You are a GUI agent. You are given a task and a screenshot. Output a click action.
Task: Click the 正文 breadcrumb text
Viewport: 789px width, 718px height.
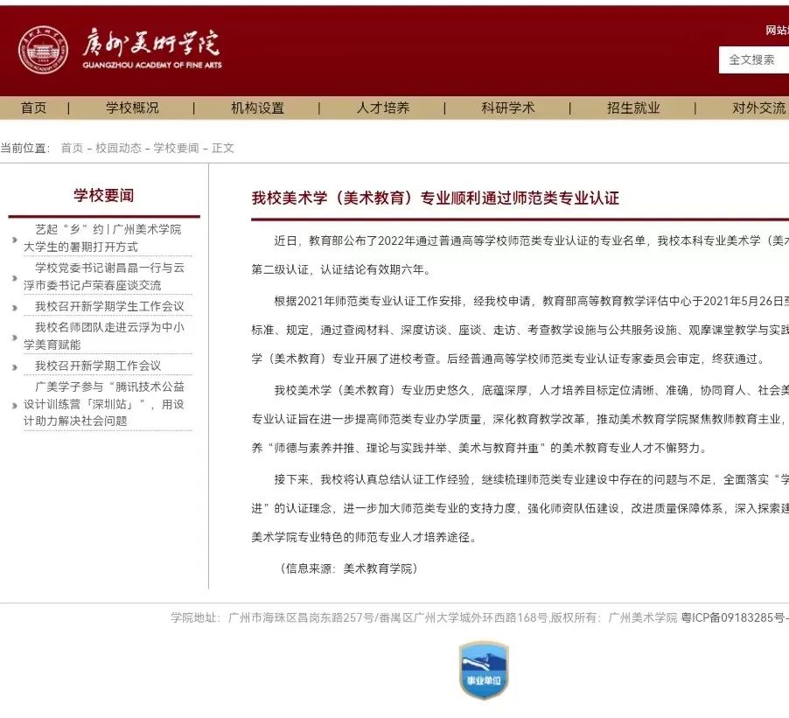point(223,148)
